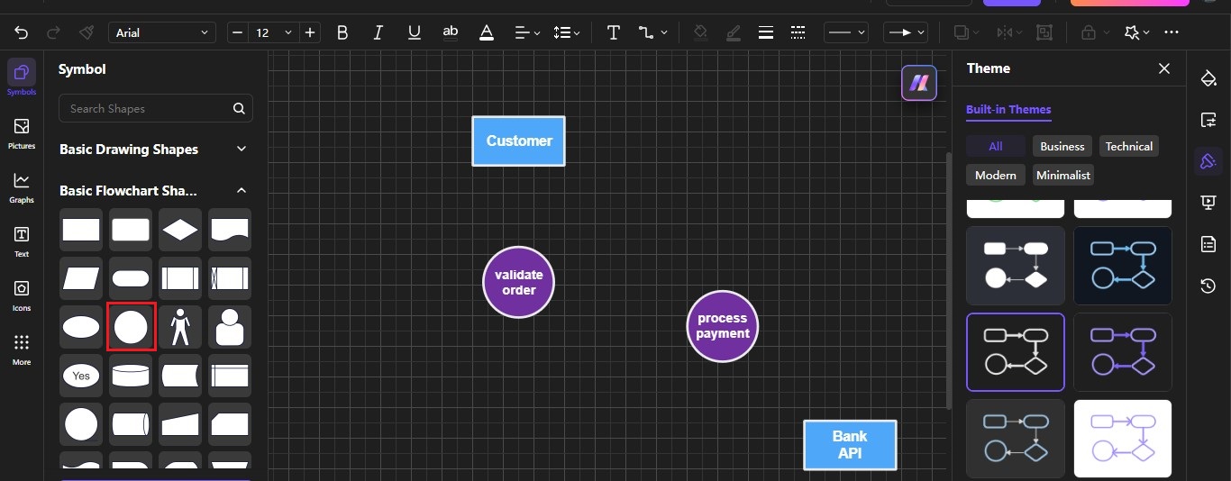Open more toolbar options ellipsis
Image resolution: width=1231 pixels, height=481 pixels.
(1172, 32)
